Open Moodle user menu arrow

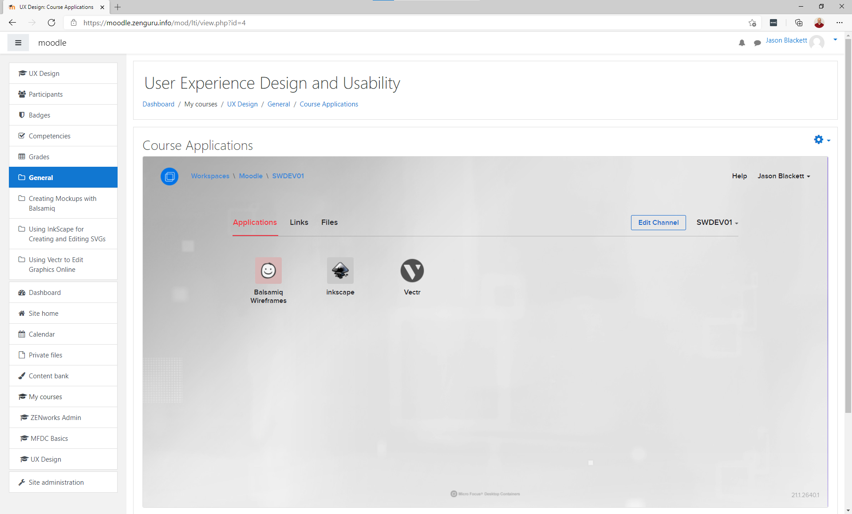click(835, 40)
